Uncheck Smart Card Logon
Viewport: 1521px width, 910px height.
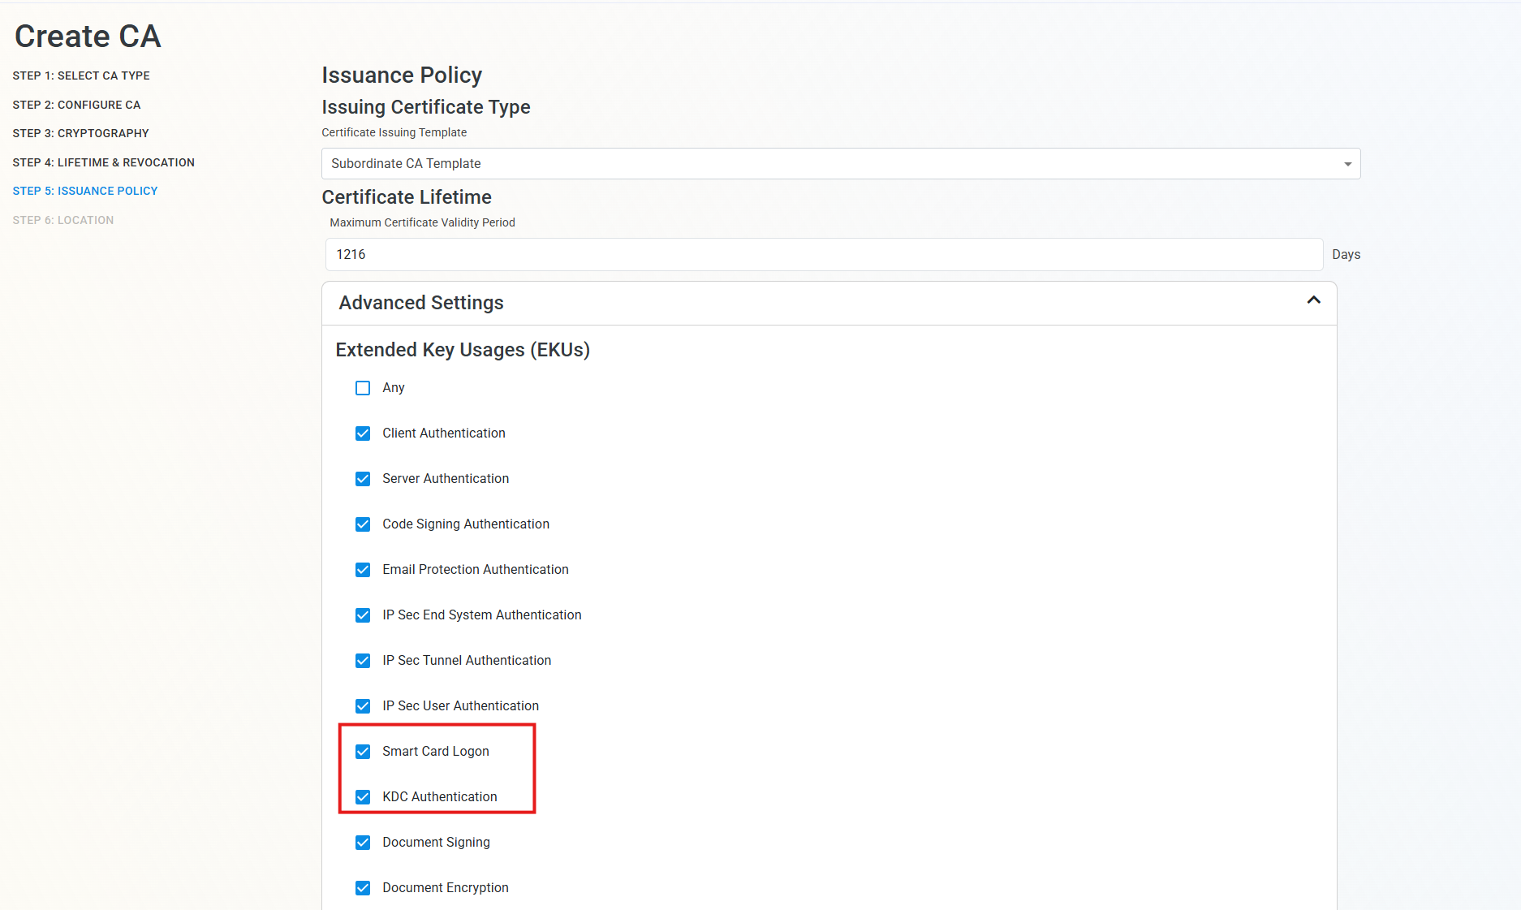(362, 752)
